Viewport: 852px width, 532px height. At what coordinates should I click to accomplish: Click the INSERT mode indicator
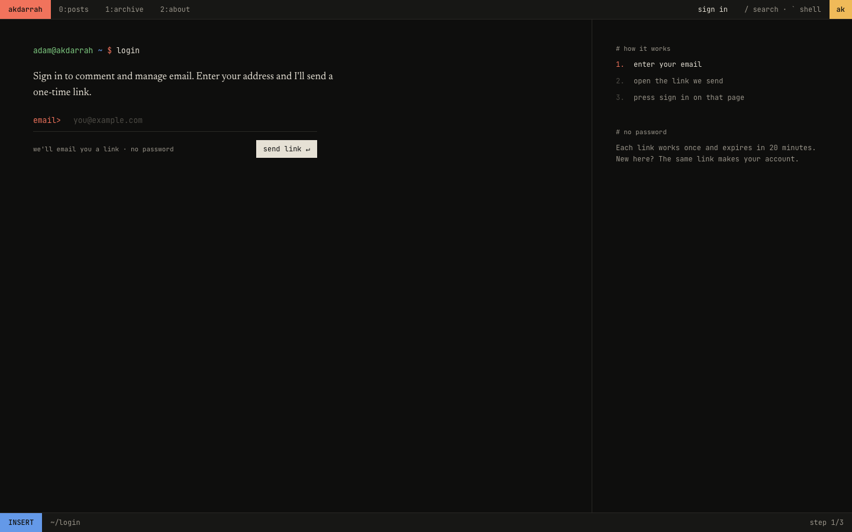click(21, 523)
